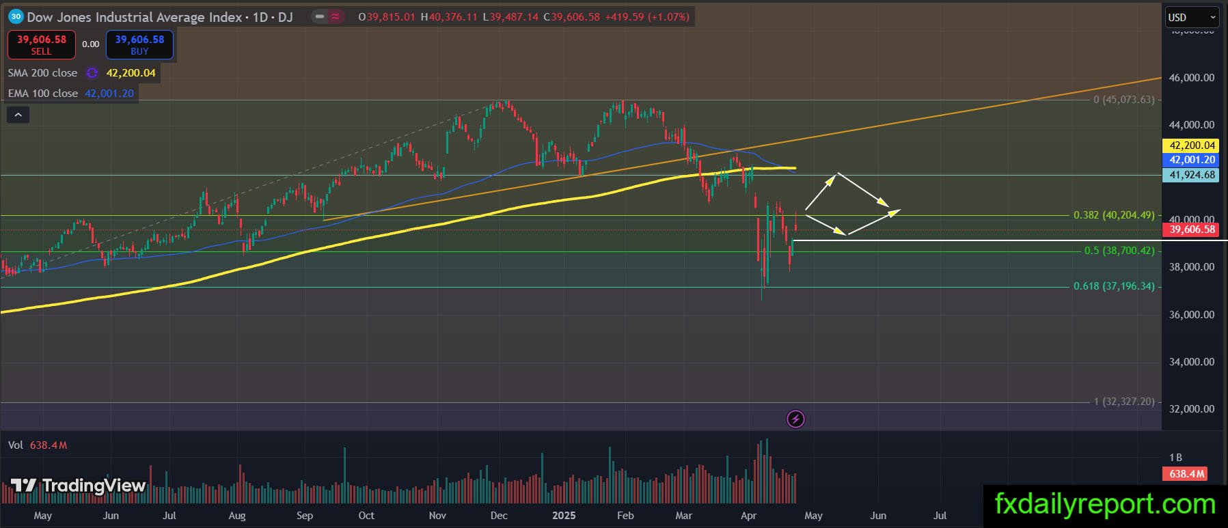Click the 41,924.68 price axis label
Screen dimensions: 1228x528
pyautogui.click(x=1192, y=175)
